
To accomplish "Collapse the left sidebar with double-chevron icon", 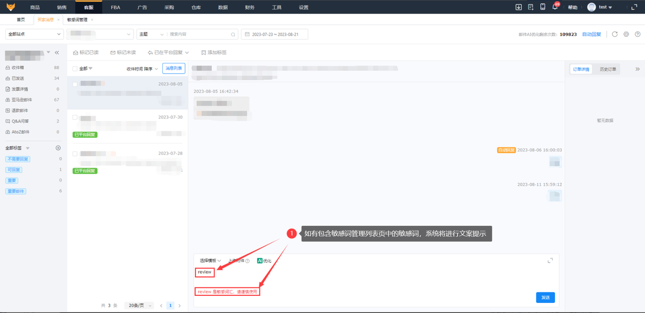I will coord(57,52).
